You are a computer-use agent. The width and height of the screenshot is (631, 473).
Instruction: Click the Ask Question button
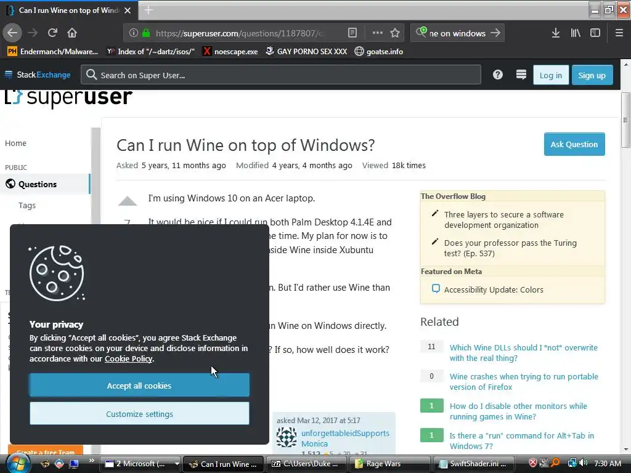(574, 144)
